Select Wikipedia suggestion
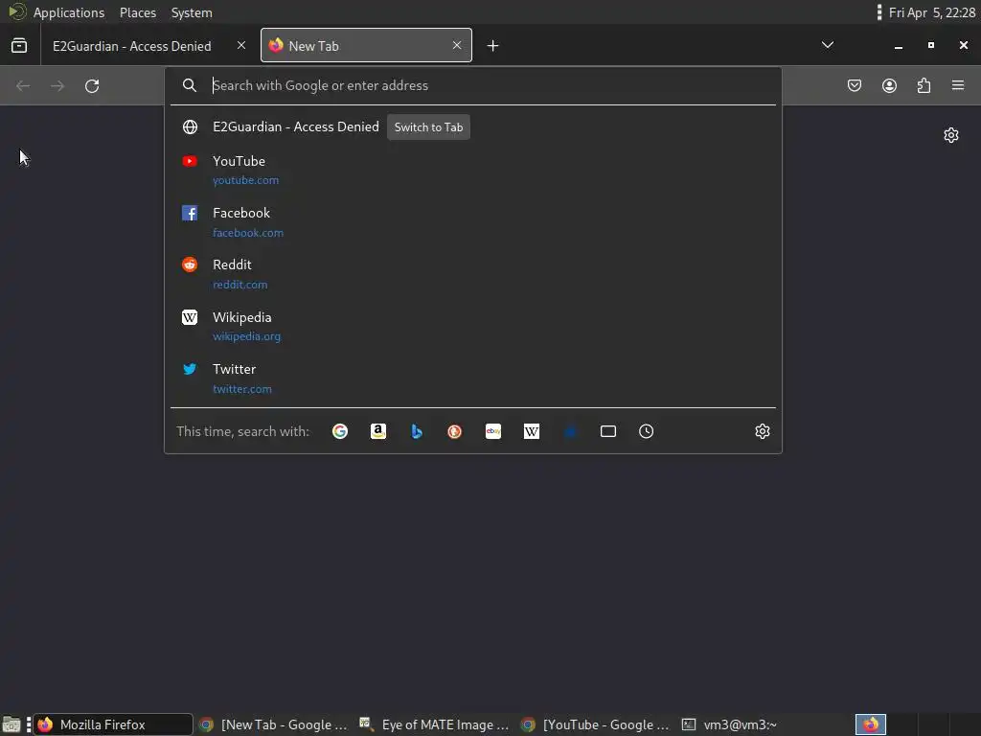The image size is (981, 736). [473, 326]
